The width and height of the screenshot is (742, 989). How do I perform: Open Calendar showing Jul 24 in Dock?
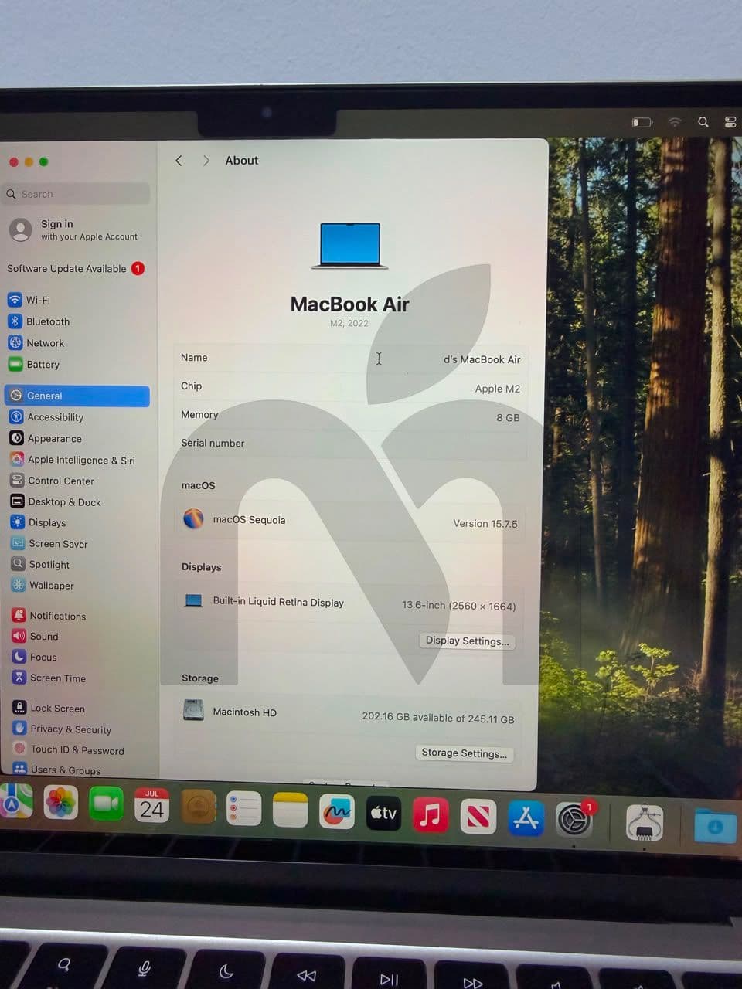coord(151,806)
